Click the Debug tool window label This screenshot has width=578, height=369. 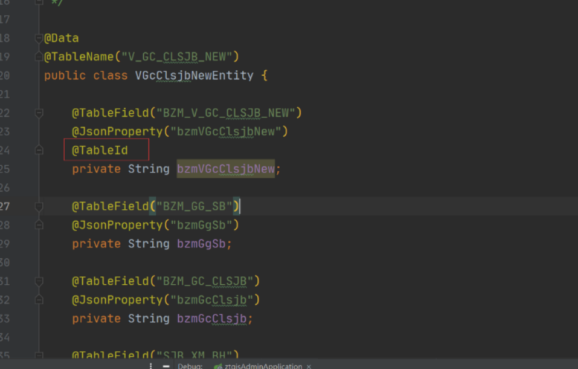pos(190,366)
